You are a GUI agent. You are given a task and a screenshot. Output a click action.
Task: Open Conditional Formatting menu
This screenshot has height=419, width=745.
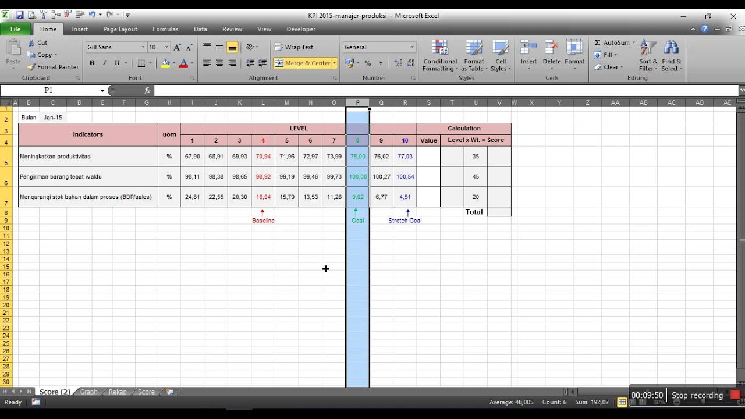coord(440,55)
